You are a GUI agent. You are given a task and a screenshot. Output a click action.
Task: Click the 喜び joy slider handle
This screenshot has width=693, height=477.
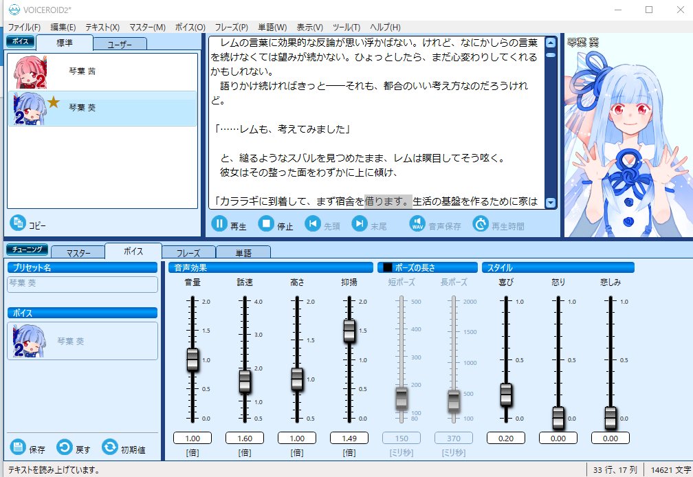[506, 395]
